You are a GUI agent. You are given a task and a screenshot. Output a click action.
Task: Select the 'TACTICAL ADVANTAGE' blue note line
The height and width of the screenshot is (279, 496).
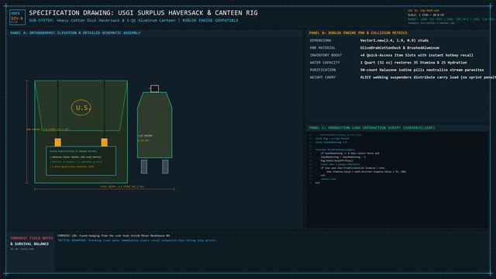[x=137, y=240]
